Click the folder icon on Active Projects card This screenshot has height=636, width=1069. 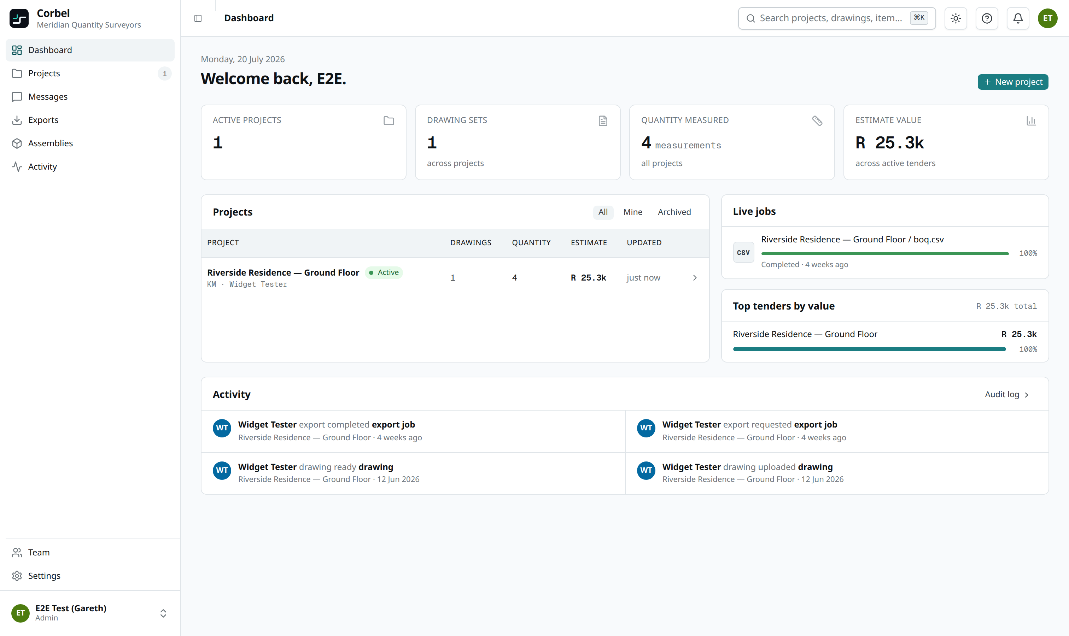point(389,121)
